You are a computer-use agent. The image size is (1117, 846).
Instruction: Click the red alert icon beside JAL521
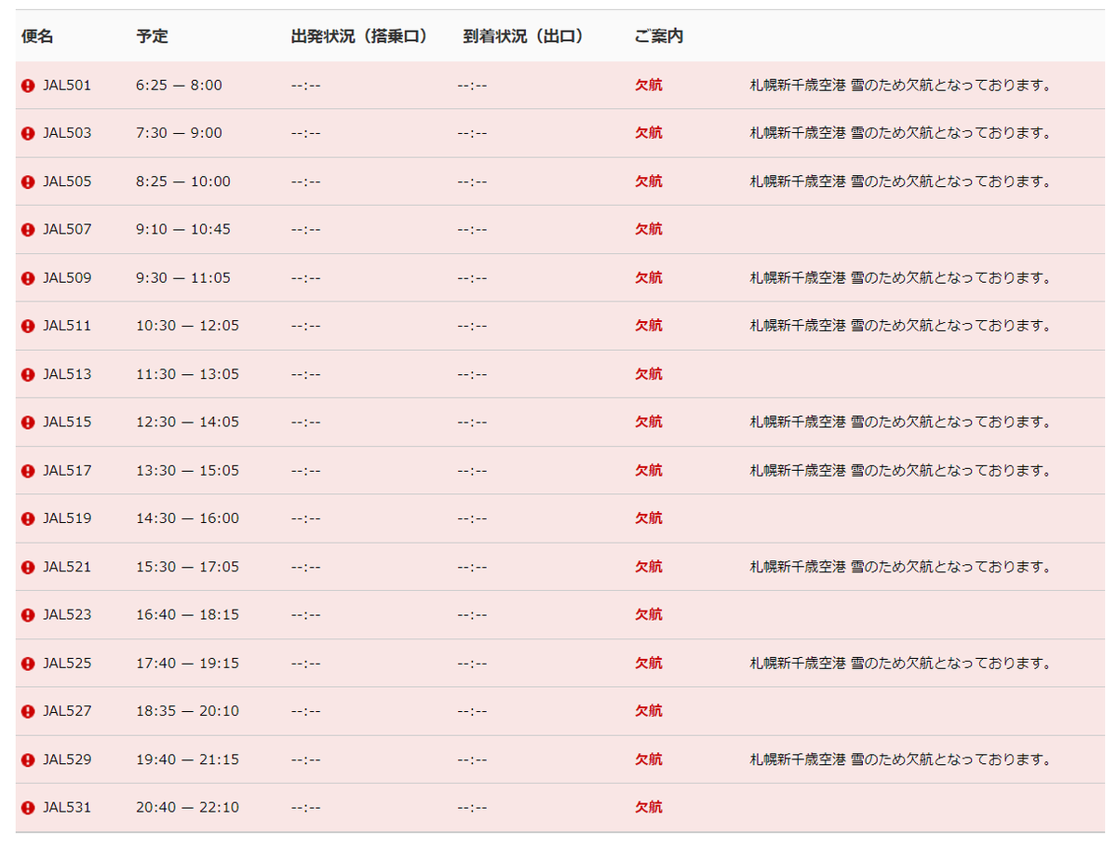click(28, 567)
